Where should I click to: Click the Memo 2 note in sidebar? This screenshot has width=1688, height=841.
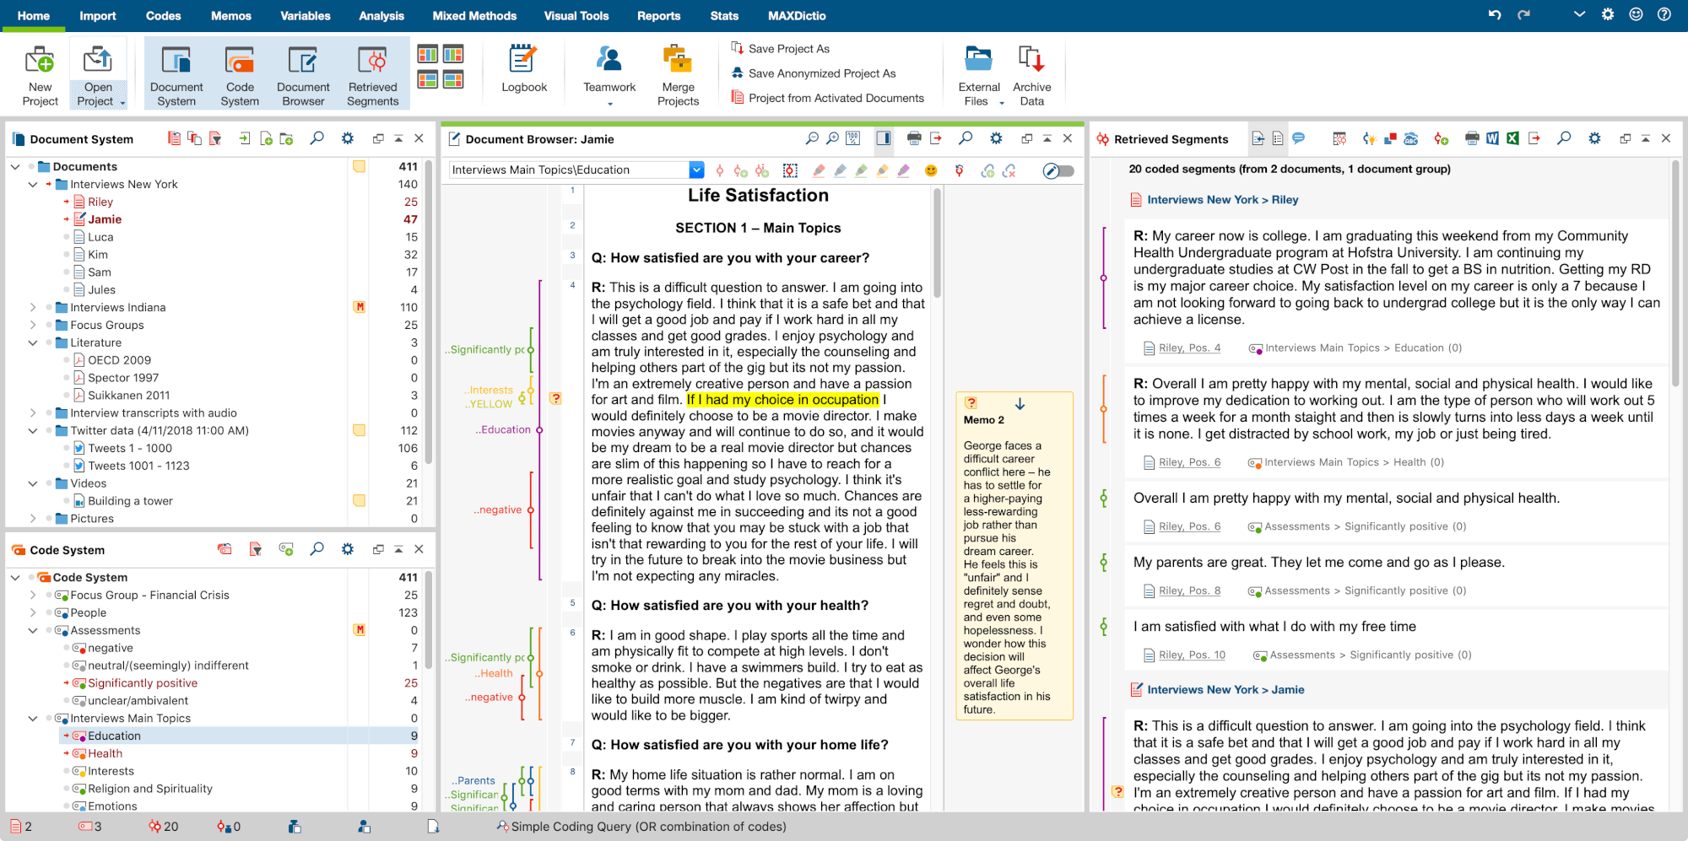pyautogui.click(x=1014, y=555)
